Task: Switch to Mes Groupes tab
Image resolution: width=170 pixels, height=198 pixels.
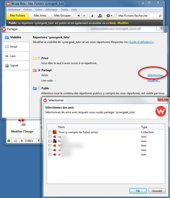Action: (63, 15)
